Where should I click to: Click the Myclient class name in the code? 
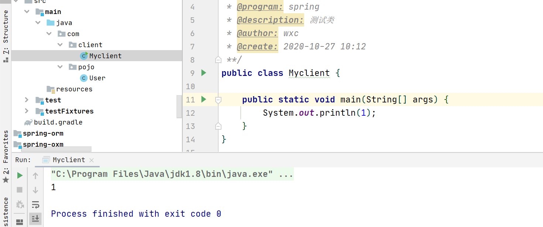click(x=309, y=73)
